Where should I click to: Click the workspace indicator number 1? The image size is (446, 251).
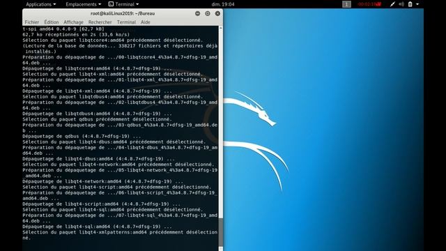pyautogui.click(x=346, y=4)
